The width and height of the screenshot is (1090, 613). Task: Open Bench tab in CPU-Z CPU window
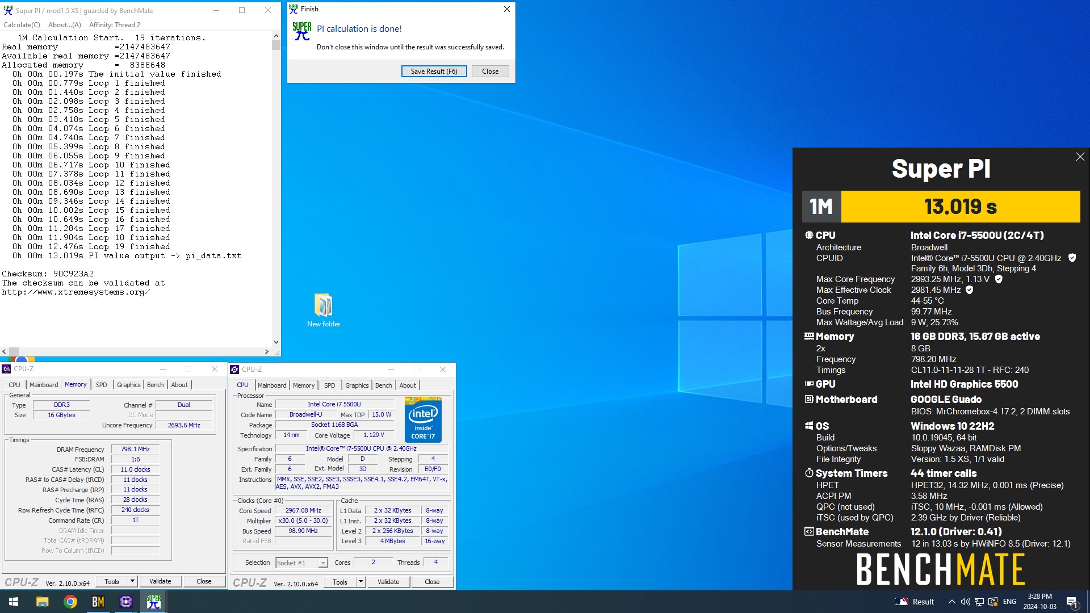tap(384, 385)
